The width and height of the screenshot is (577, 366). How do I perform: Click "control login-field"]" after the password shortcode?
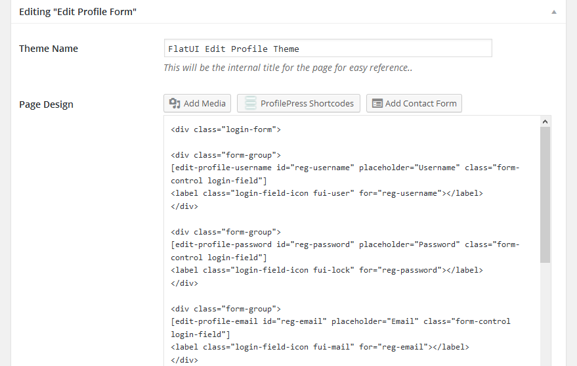[219, 258]
